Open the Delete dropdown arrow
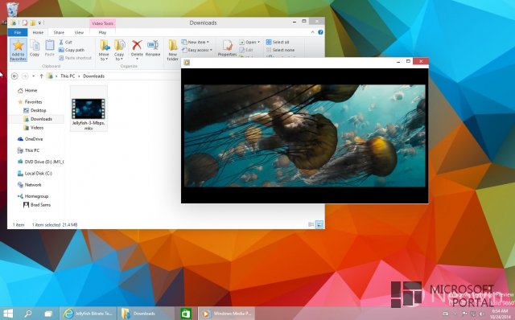This screenshot has width=515, height=320. coord(137,59)
